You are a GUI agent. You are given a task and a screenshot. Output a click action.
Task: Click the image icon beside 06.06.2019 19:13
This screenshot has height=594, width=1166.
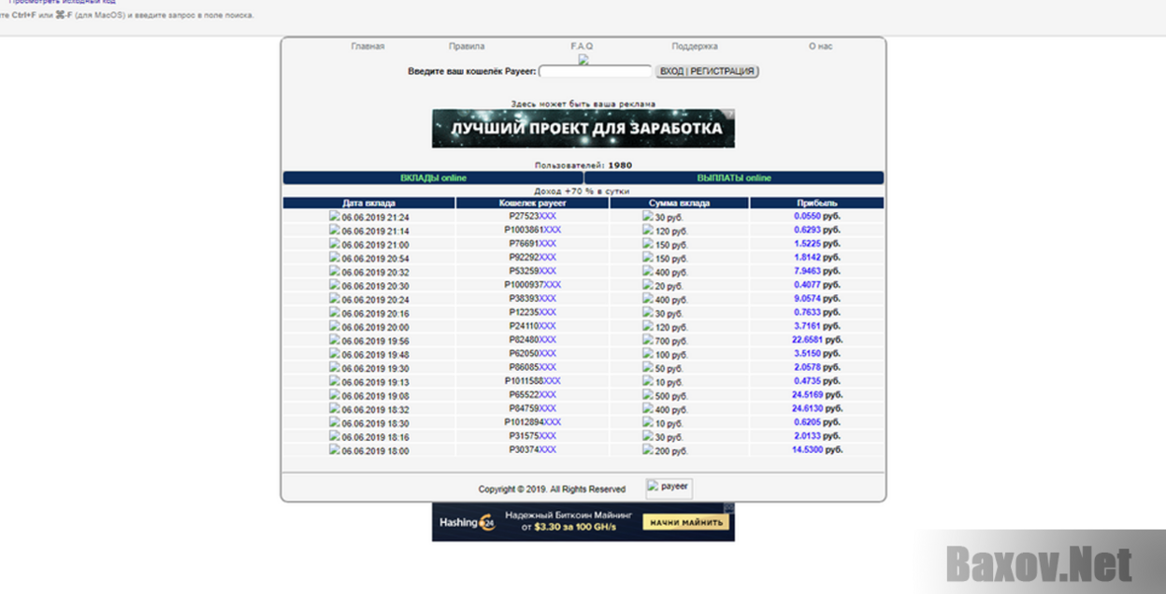coord(335,381)
